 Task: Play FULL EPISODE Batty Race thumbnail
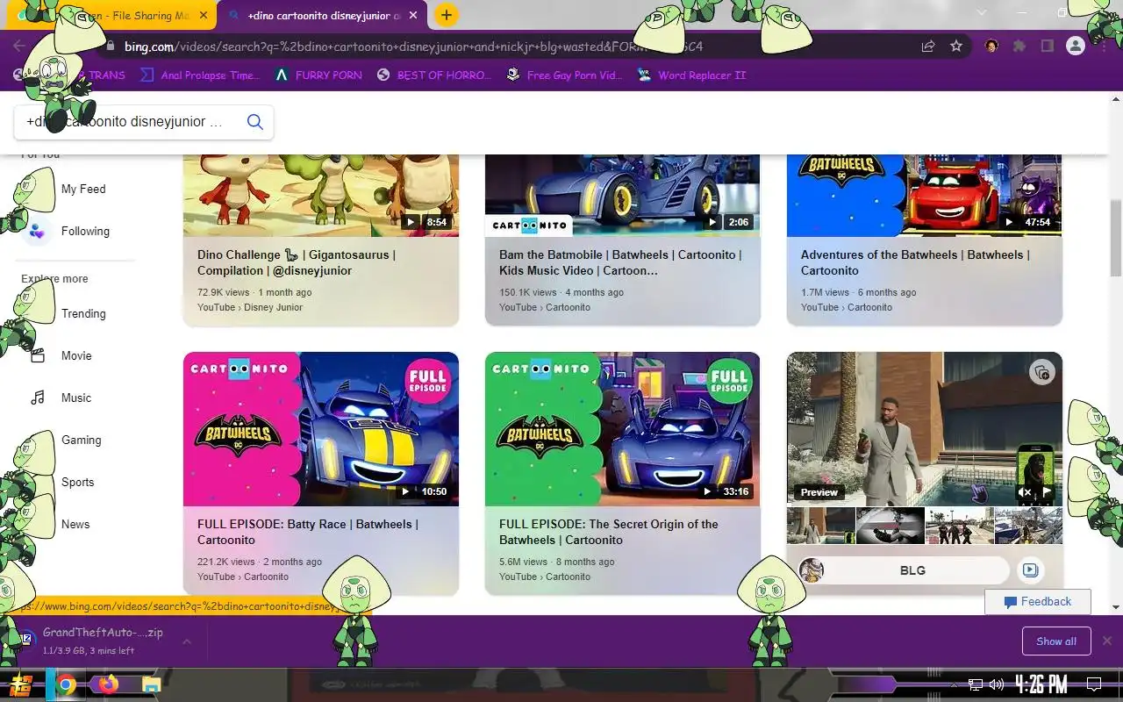(321, 429)
